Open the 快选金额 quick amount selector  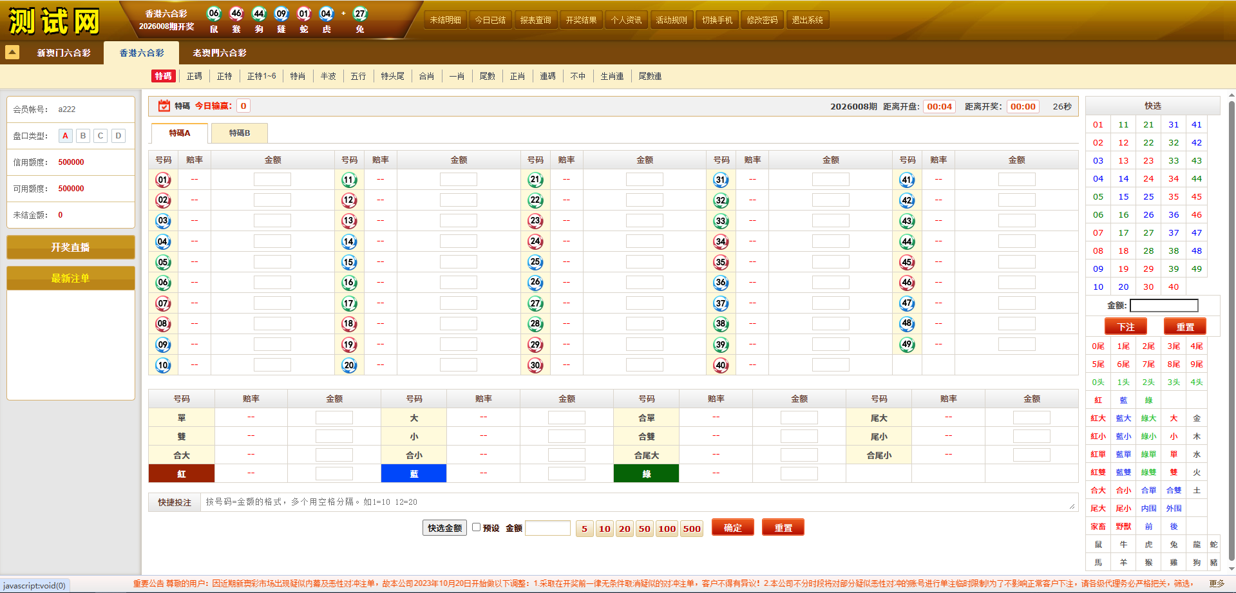pyautogui.click(x=444, y=528)
